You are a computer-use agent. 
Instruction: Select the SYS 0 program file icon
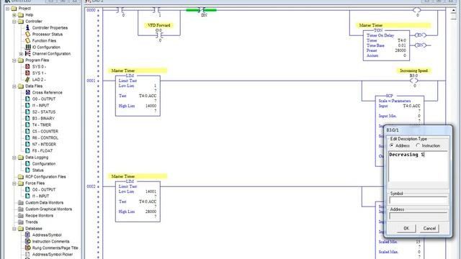27,67
